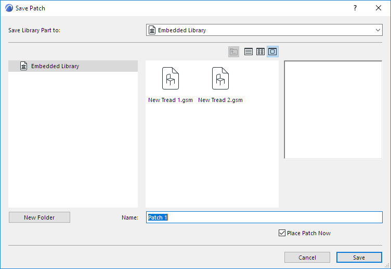The height and width of the screenshot is (269, 391).
Task: Open the help question mark
Action: click(355, 8)
